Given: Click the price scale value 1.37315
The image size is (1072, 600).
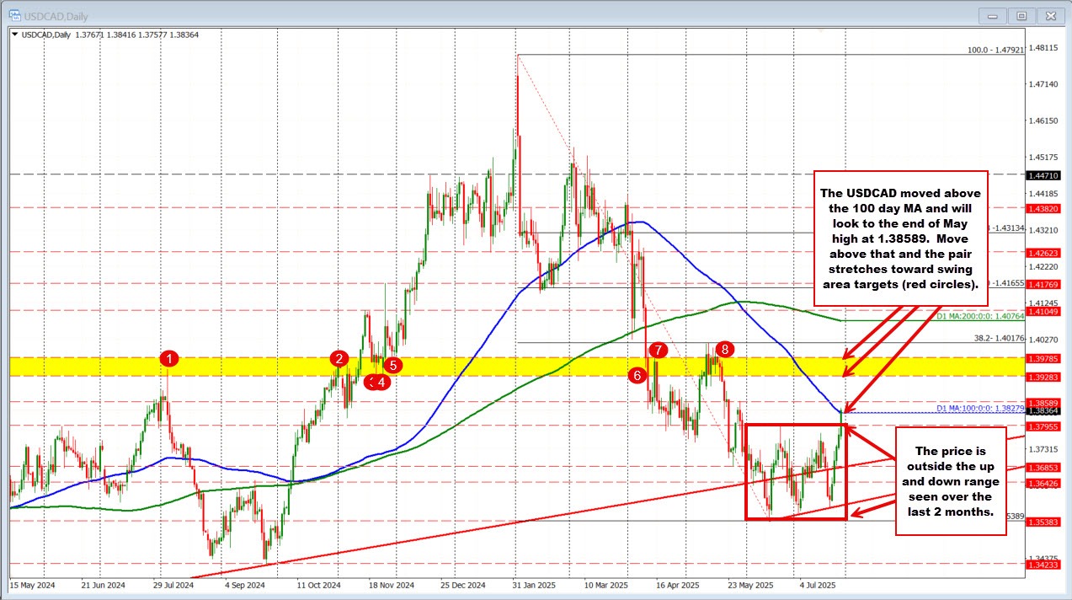Looking at the screenshot, I should coord(1045,448).
